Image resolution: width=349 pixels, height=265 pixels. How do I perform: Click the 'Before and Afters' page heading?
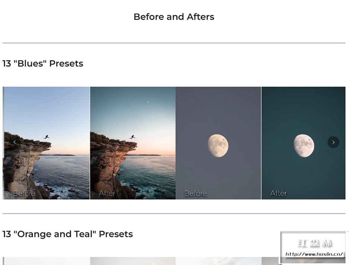coord(174,17)
